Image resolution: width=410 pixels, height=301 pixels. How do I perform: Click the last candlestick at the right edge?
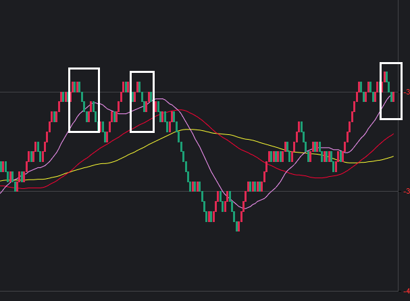(392, 97)
